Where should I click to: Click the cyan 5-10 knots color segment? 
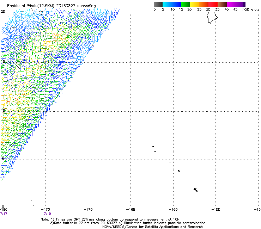[x=167, y=4]
